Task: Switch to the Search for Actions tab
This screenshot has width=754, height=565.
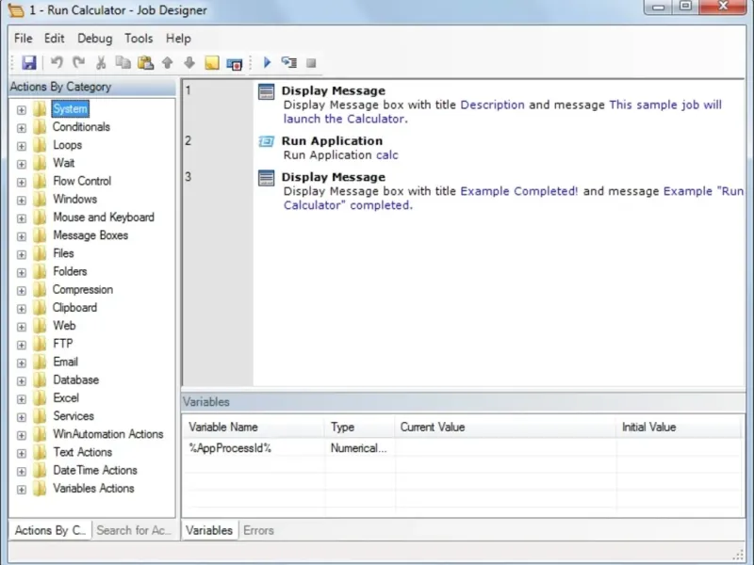Action: [x=135, y=530]
